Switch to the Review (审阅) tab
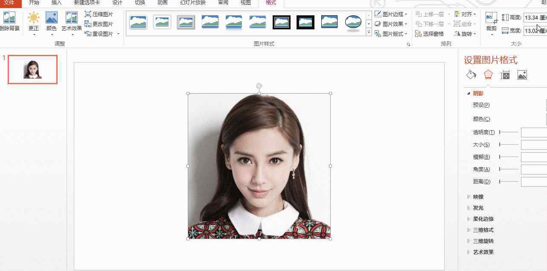The width and height of the screenshot is (547, 271). [x=223, y=3]
